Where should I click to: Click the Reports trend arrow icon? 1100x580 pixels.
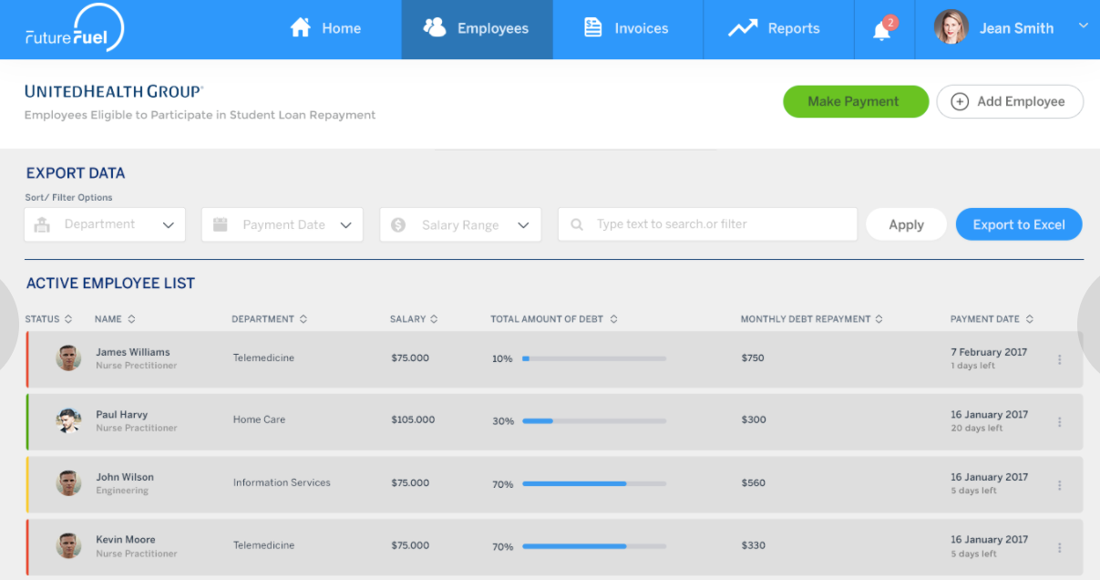pyautogui.click(x=743, y=28)
